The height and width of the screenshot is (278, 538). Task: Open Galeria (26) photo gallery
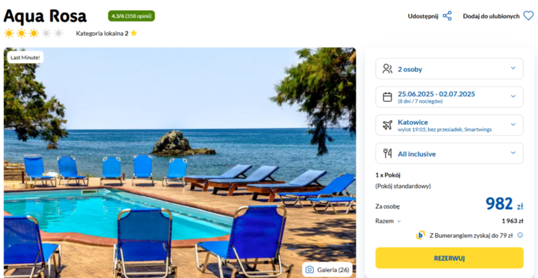327,269
